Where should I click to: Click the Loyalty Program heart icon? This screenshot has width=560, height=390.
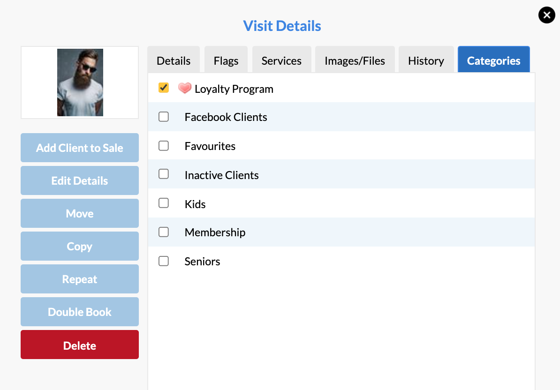[185, 88]
